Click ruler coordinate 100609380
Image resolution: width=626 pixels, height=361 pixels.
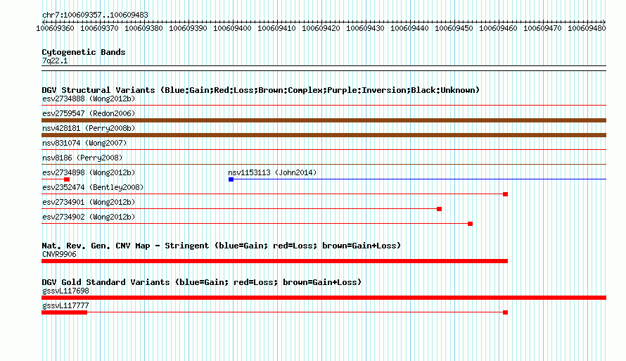pos(143,28)
